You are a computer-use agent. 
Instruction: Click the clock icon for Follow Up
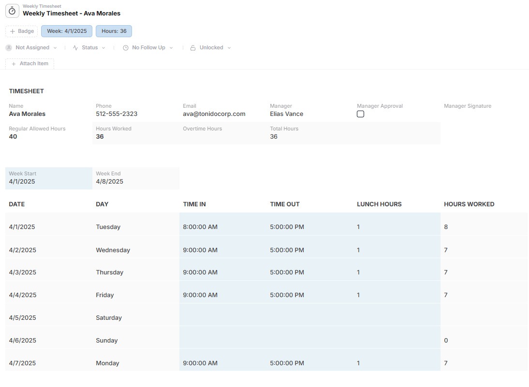(x=126, y=48)
